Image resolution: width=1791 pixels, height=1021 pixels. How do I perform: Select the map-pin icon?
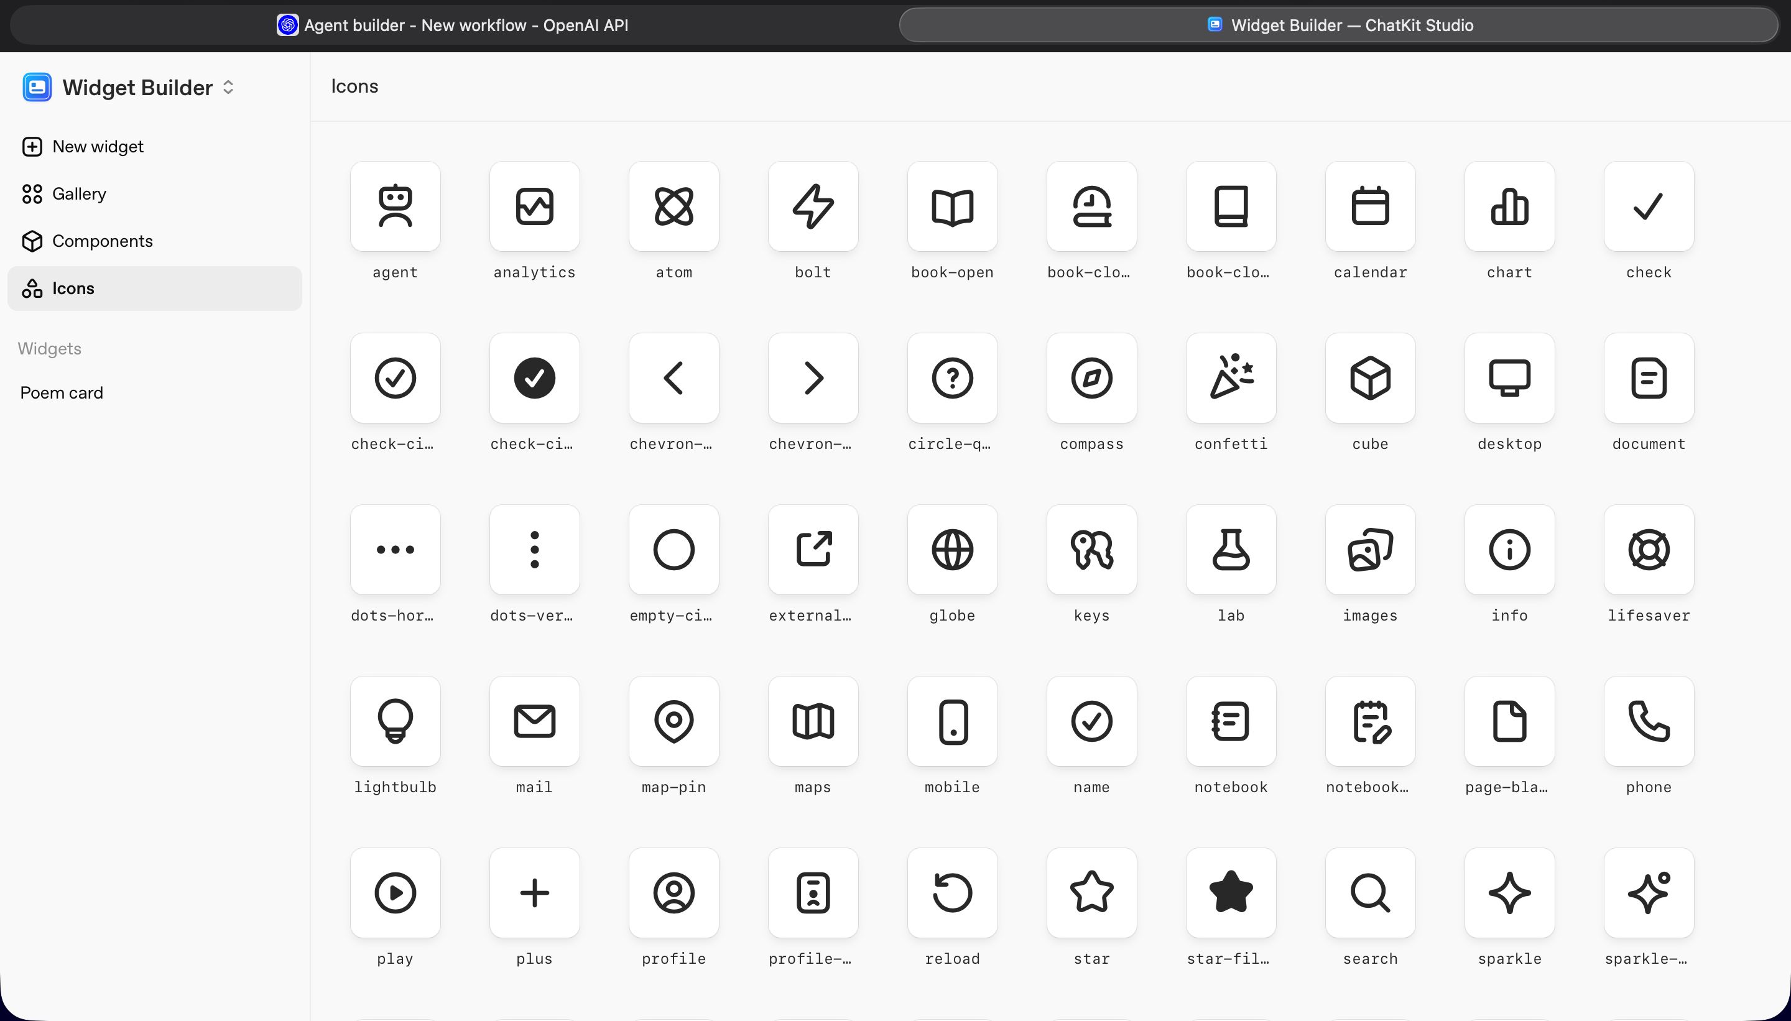click(x=673, y=721)
